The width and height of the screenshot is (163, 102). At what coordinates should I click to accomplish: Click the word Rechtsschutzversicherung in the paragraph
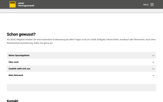[20, 43]
